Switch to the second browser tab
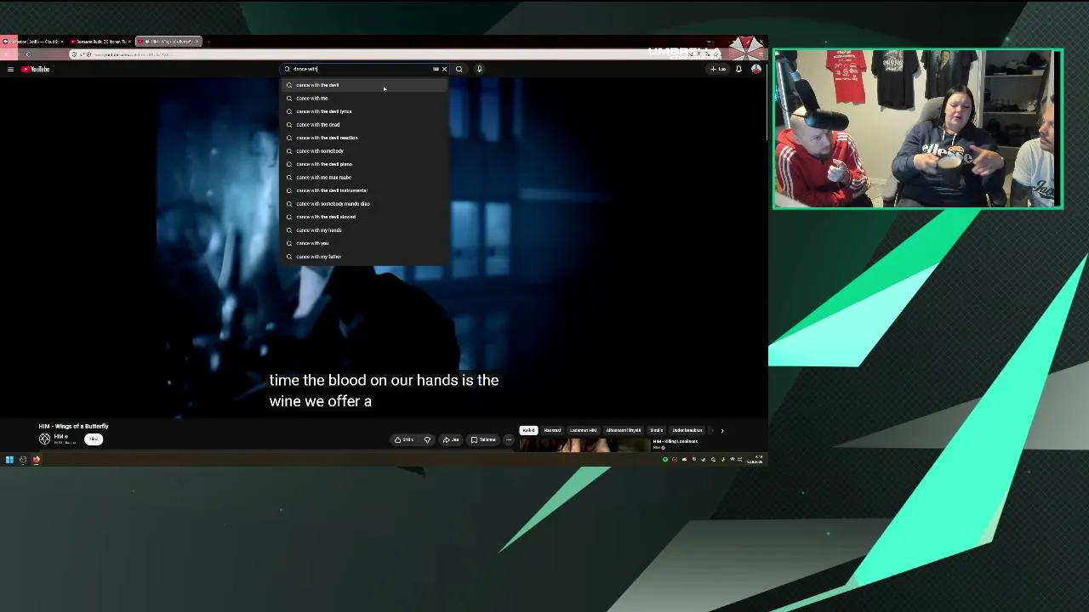The image size is (1089, 612). coord(100,41)
